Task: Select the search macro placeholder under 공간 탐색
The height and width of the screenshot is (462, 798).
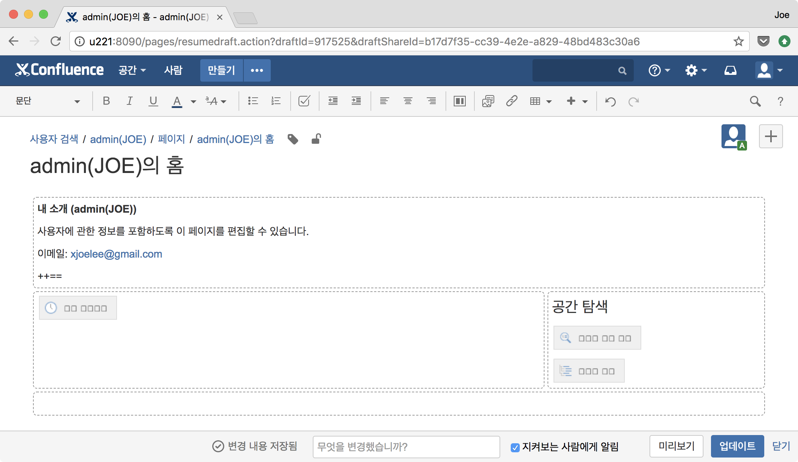Action: click(597, 338)
